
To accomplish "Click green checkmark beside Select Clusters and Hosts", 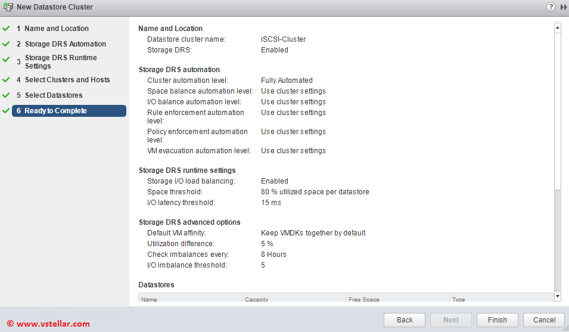I will (x=7, y=80).
